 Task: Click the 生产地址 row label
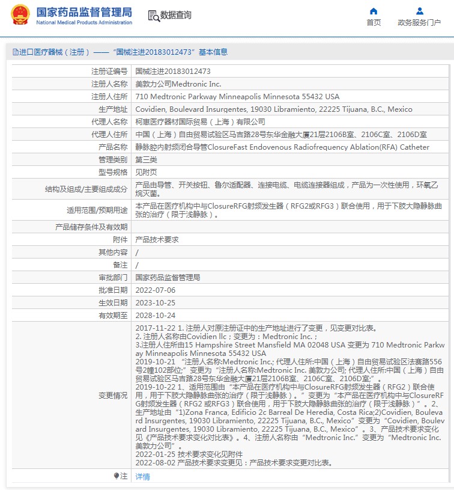pyautogui.click(x=113, y=109)
